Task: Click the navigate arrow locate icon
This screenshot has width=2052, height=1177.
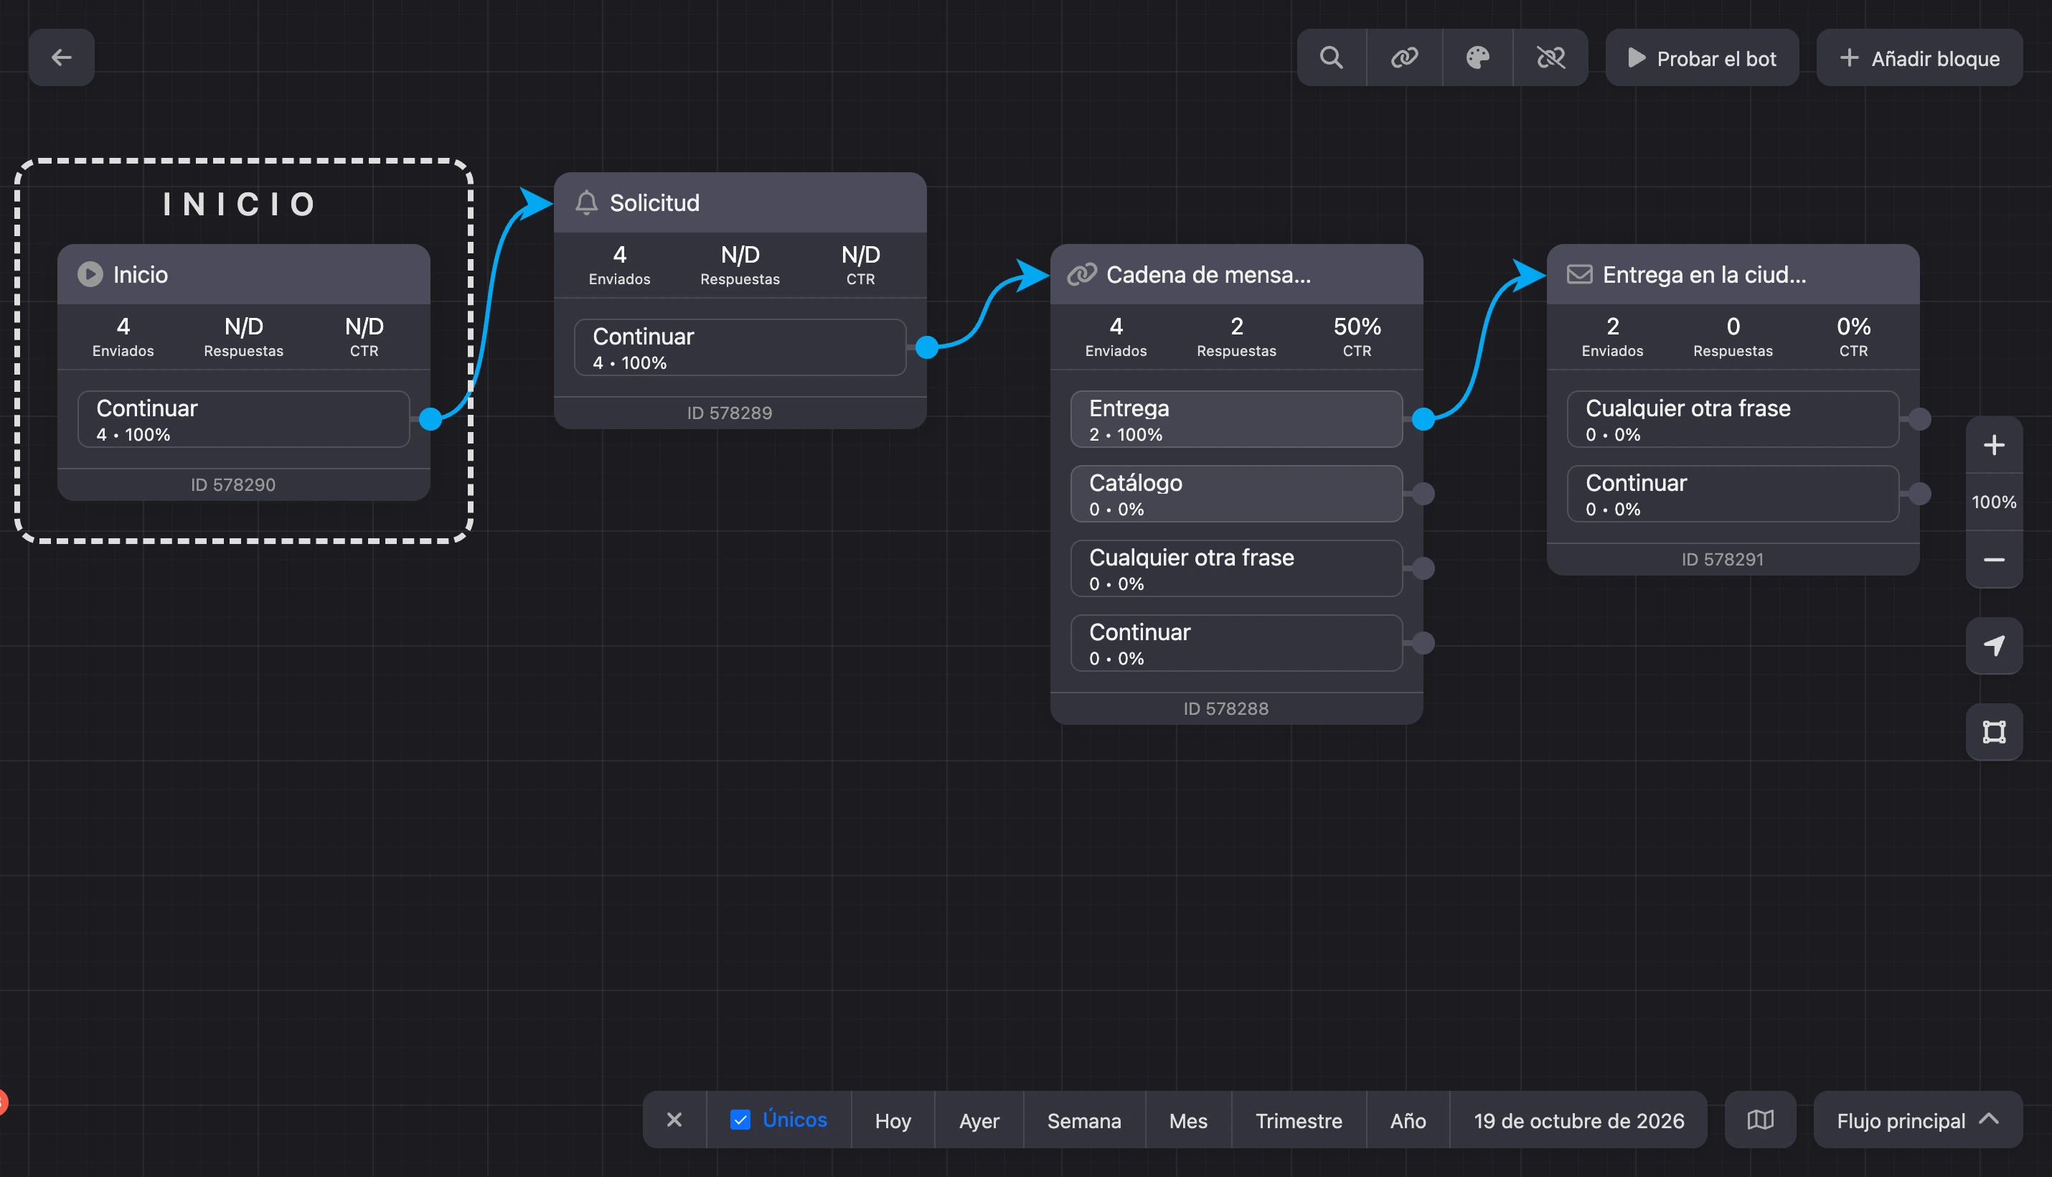Action: click(1994, 645)
